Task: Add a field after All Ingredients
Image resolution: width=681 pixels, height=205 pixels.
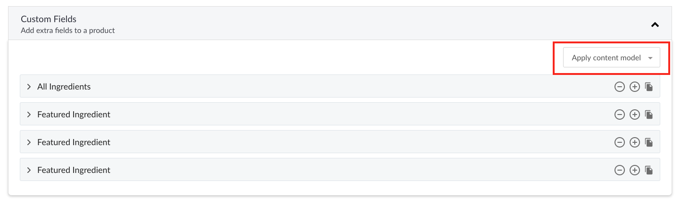Action: [x=635, y=87]
